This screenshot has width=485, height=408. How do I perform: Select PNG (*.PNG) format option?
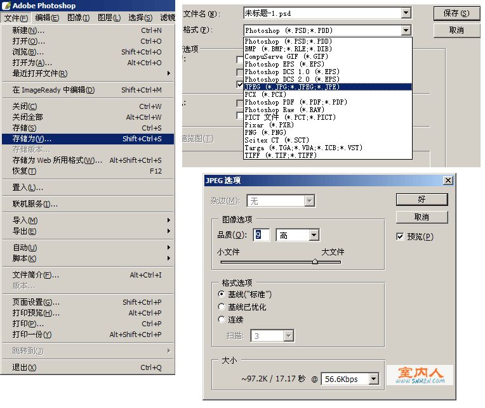328,132
